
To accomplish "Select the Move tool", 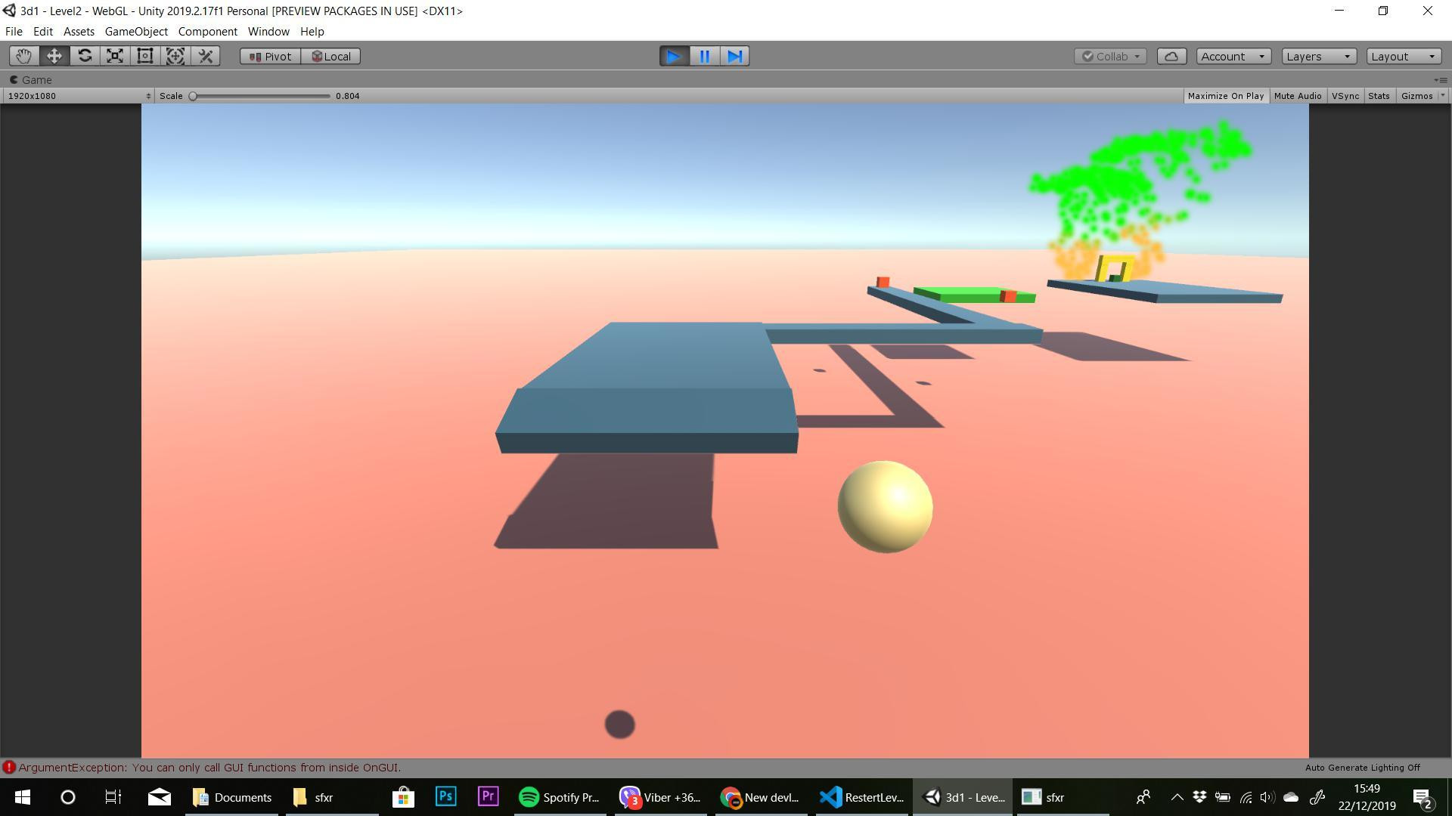I will click(x=54, y=56).
